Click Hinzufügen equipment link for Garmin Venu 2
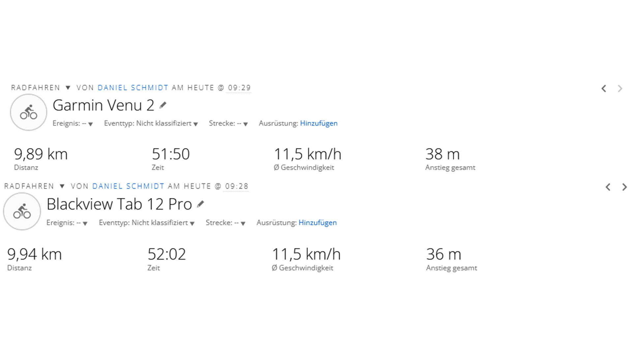The width and height of the screenshot is (633, 356). click(x=318, y=123)
